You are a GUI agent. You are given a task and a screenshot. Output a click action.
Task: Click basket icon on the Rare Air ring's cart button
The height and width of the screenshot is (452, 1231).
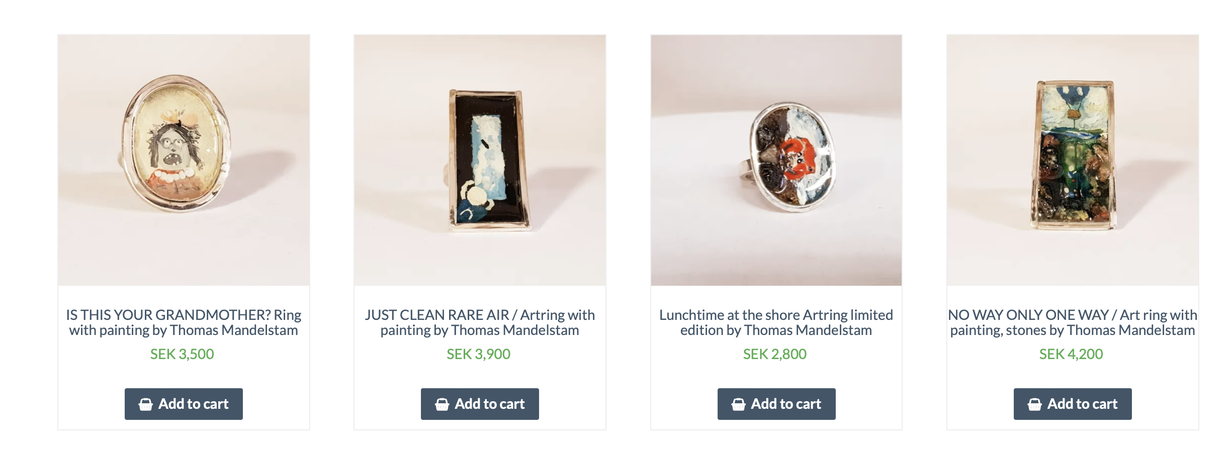442,404
